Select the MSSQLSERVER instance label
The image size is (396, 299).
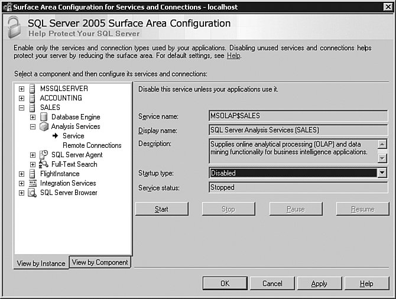(x=64, y=89)
